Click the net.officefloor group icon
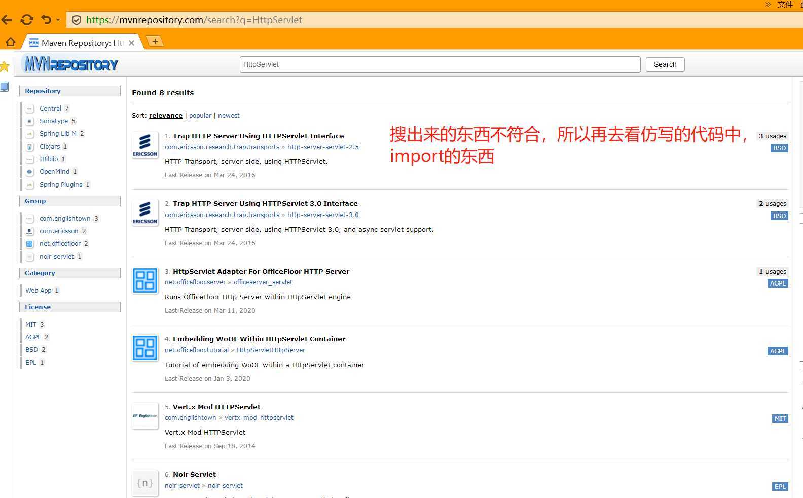 point(30,244)
